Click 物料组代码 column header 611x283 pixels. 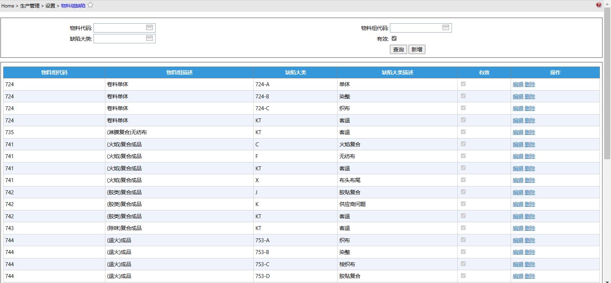[54, 73]
